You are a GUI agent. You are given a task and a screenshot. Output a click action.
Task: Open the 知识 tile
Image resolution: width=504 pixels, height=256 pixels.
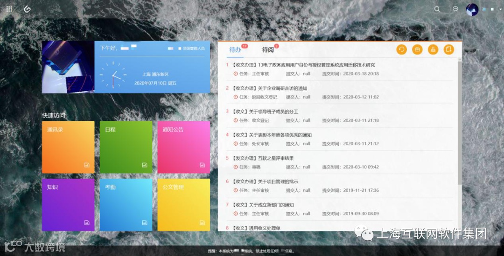(68, 205)
